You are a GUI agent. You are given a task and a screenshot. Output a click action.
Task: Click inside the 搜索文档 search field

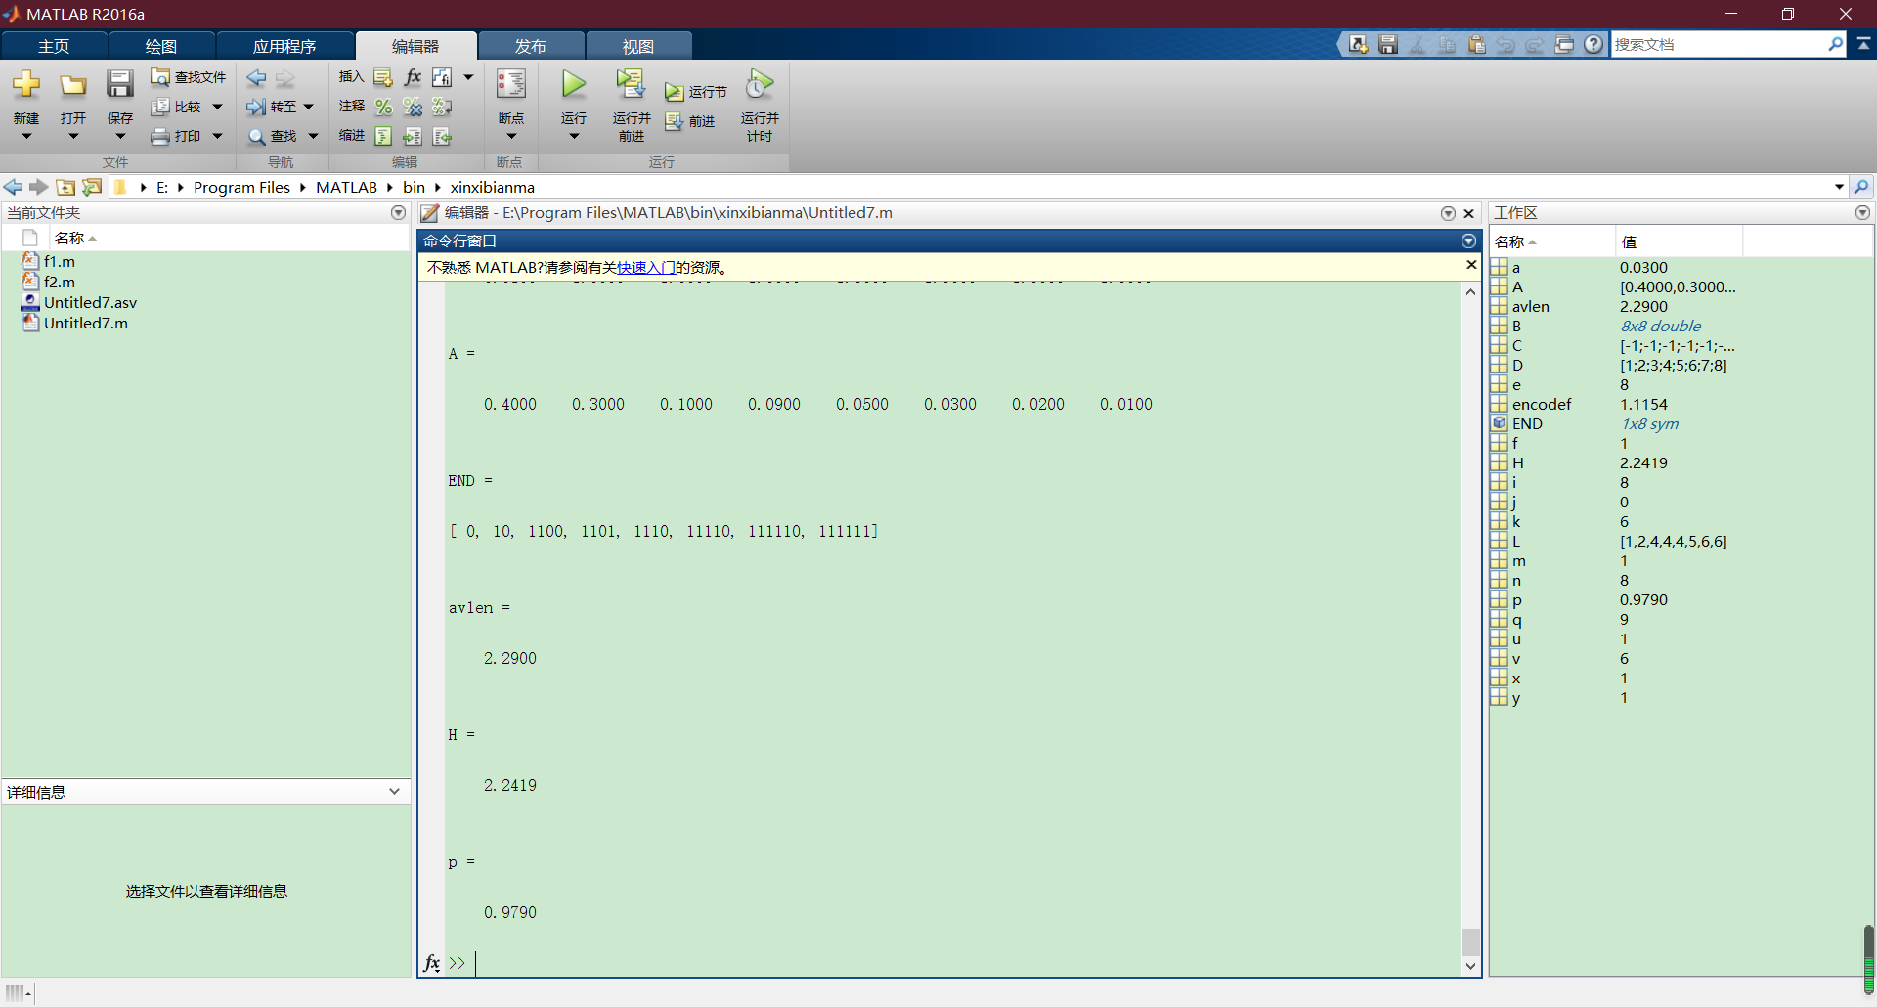tap(1721, 44)
